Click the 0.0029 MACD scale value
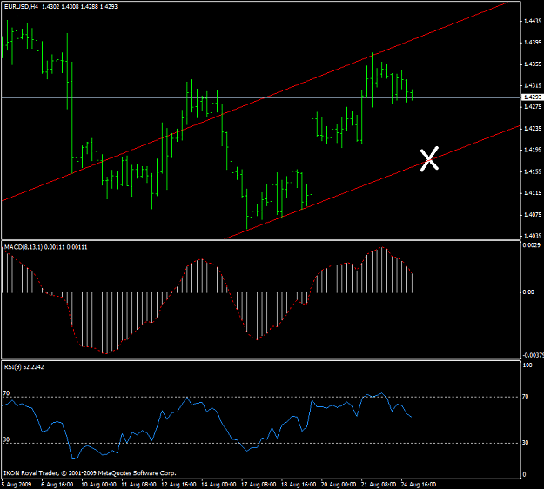 pos(532,245)
